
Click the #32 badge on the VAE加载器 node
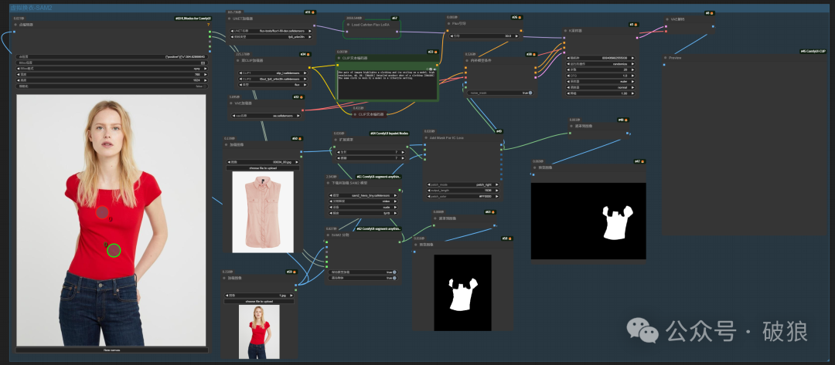pyautogui.click(x=298, y=97)
